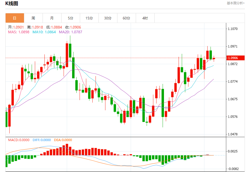Open the 15分 interval tab
Viewport: 247px width, 172px height.
pos(89,18)
